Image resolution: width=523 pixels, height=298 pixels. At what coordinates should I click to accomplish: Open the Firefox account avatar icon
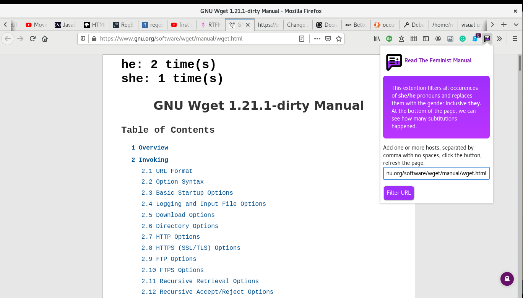(438, 39)
